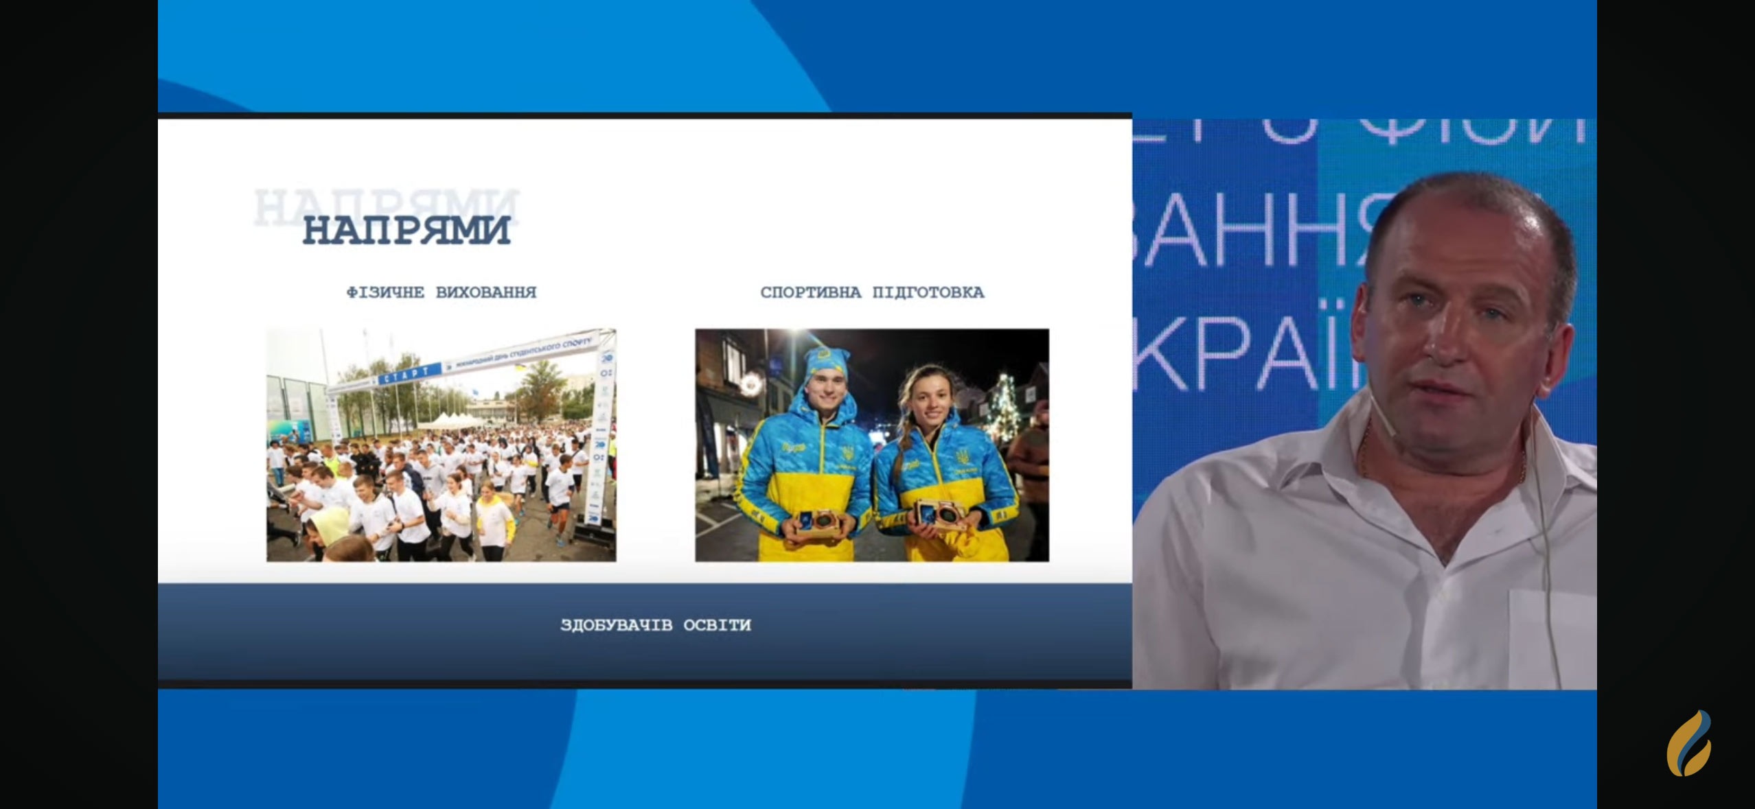Select the СПОРТИВНА ПІДГОТОВКА caption

coord(871,292)
